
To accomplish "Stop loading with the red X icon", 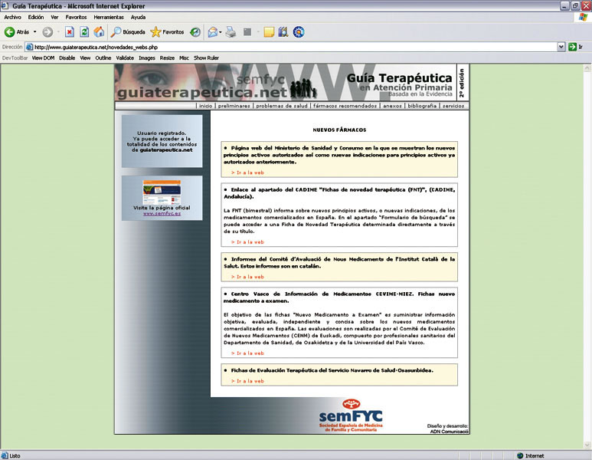I will click(70, 32).
